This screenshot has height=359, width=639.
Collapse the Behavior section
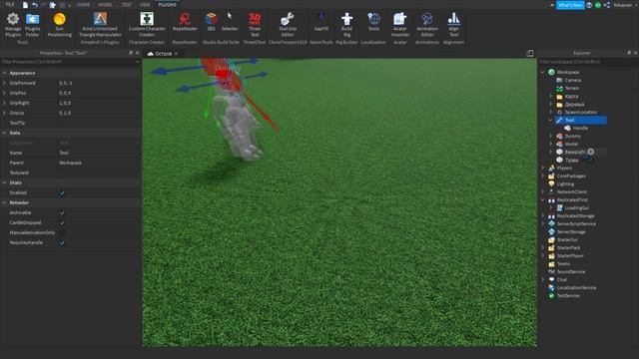pyautogui.click(x=4, y=202)
